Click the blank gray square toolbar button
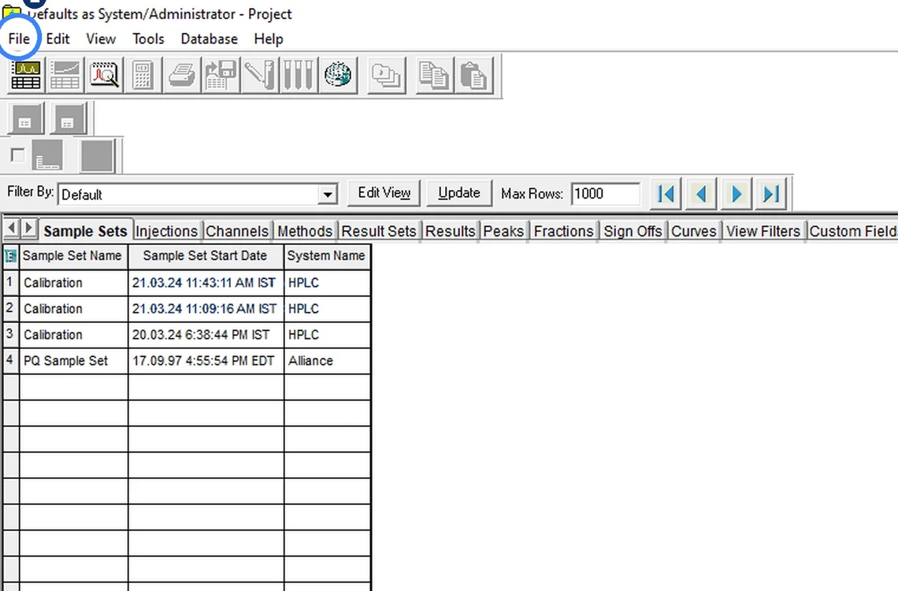 (98, 155)
